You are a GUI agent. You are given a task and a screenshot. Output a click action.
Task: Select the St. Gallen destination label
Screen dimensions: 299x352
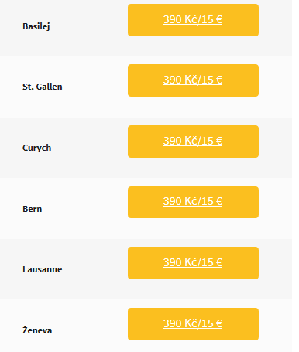43,87
